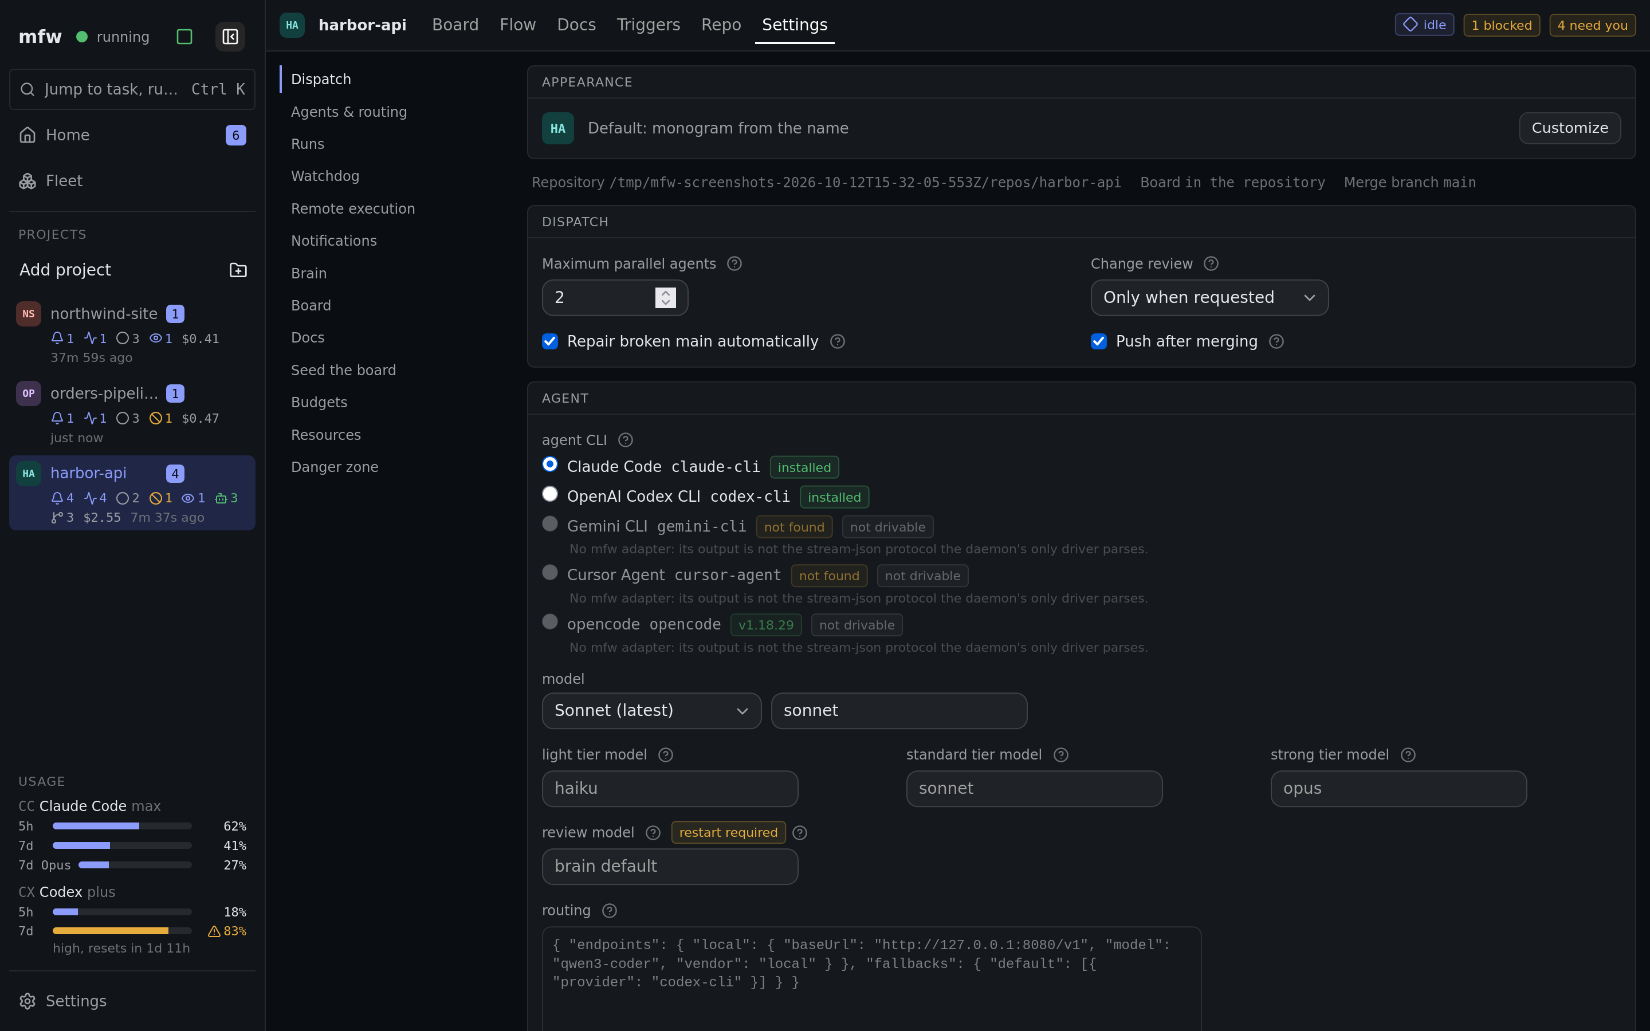Click help icon beside Push after merging
The width and height of the screenshot is (1650, 1031).
(x=1276, y=341)
